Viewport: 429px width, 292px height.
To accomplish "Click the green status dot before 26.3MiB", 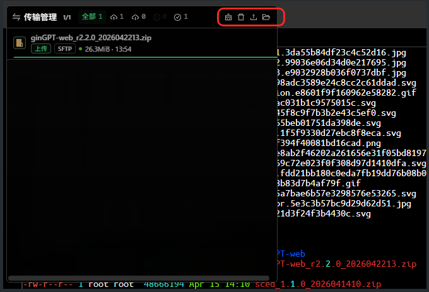I will [x=81, y=48].
